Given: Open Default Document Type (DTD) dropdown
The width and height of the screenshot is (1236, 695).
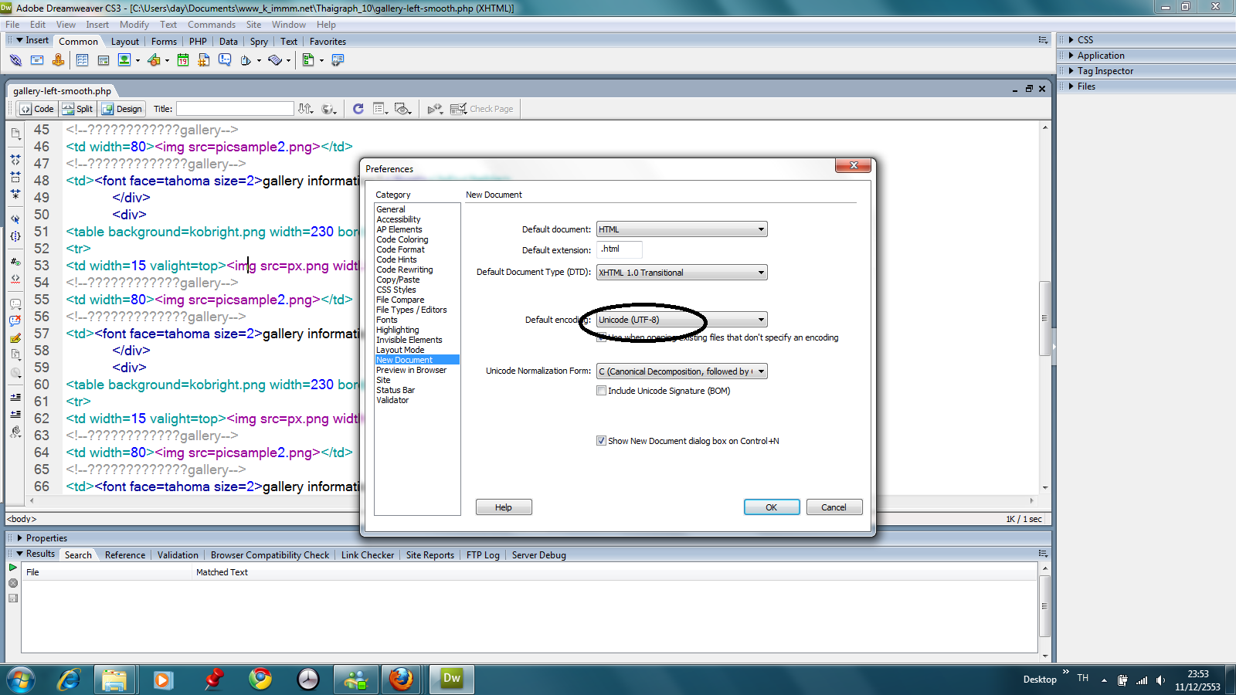Looking at the screenshot, I should click(x=681, y=273).
